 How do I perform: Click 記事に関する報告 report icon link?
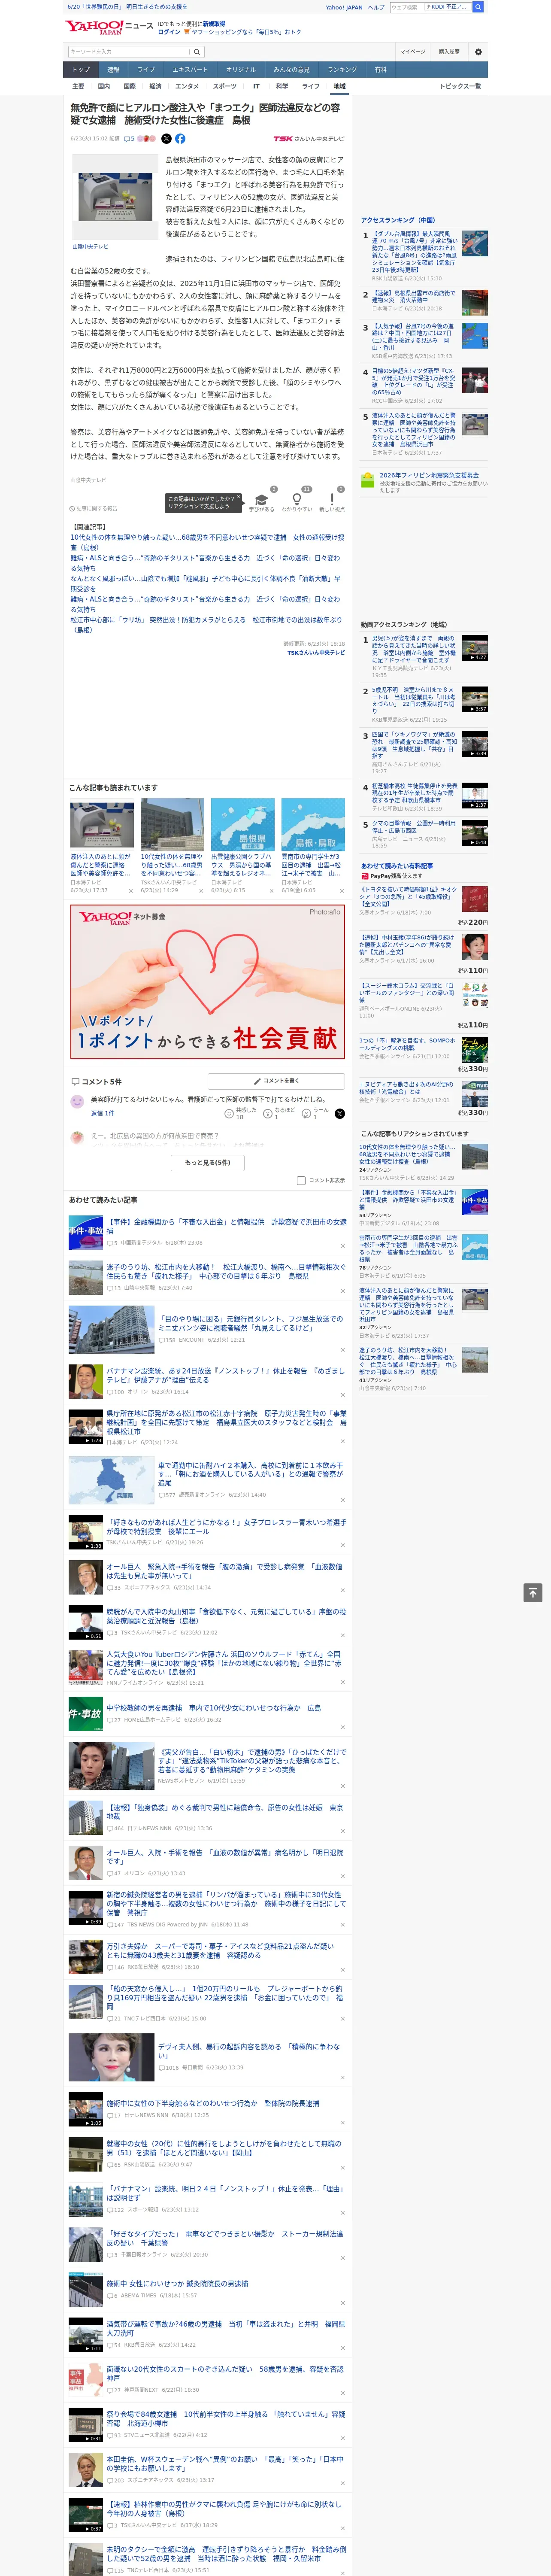(x=94, y=508)
